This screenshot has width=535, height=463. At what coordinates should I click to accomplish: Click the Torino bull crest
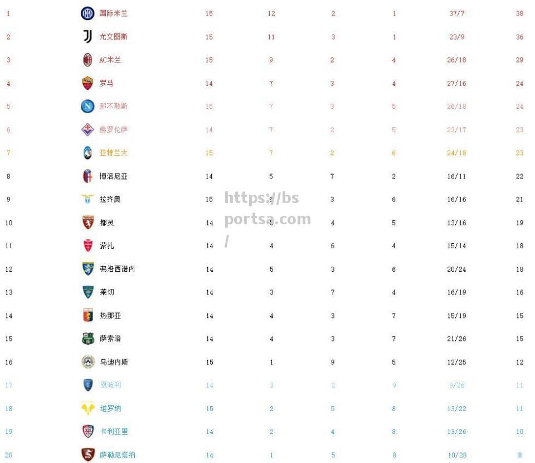[x=88, y=222]
